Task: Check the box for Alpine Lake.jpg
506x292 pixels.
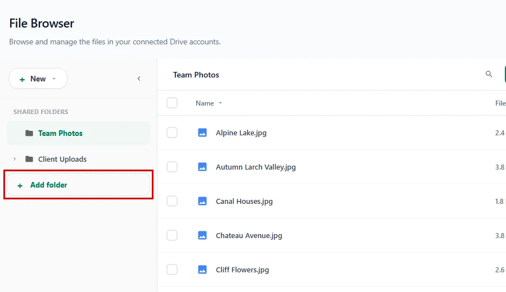Action: click(x=172, y=133)
